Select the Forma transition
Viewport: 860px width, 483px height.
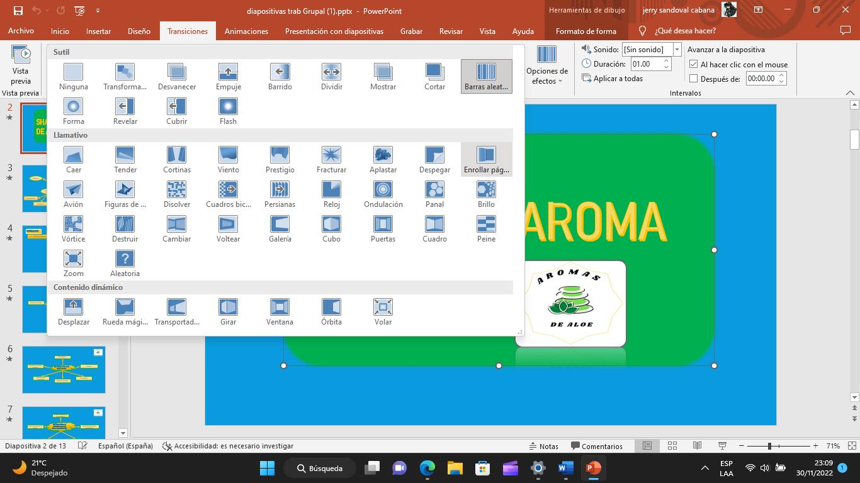pyautogui.click(x=74, y=111)
